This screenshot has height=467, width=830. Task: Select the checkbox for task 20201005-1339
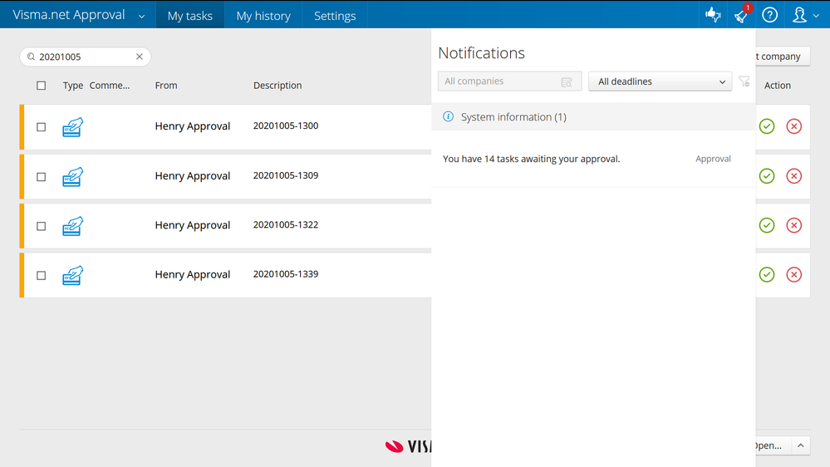coord(42,275)
